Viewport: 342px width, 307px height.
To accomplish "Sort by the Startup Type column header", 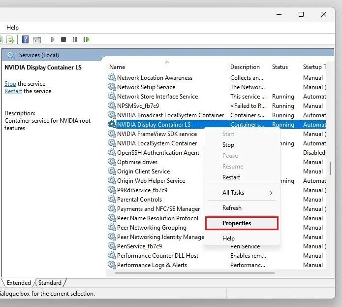I will [313, 67].
